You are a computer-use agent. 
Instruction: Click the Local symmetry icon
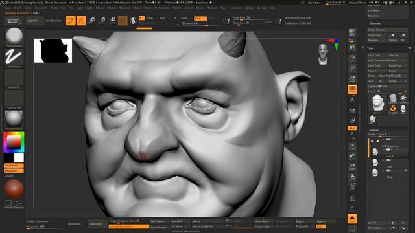click(x=352, y=111)
